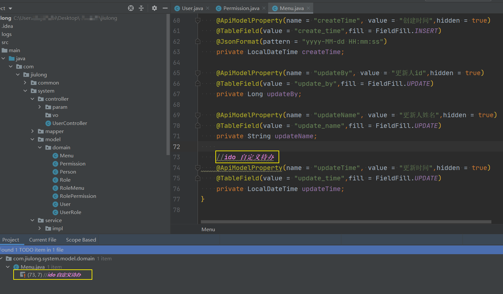Click fold marker on line 62
The image size is (503, 294).
pos(198,41)
